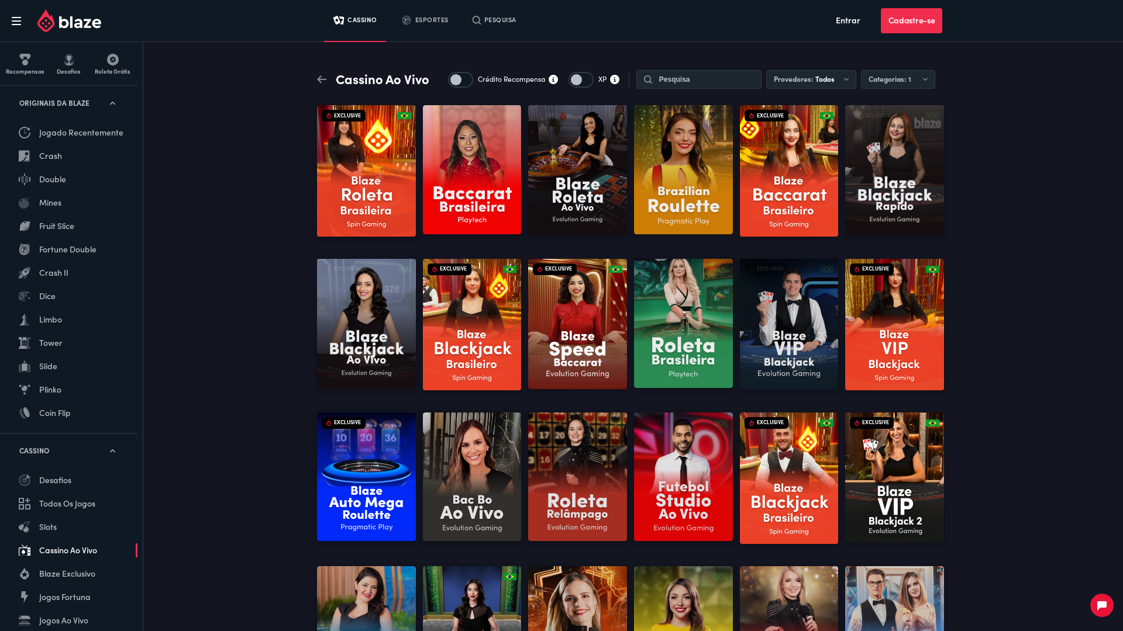The height and width of the screenshot is (631, 1123).
Task: Open the Categorias: 1 dropdown
Action: 898,79
